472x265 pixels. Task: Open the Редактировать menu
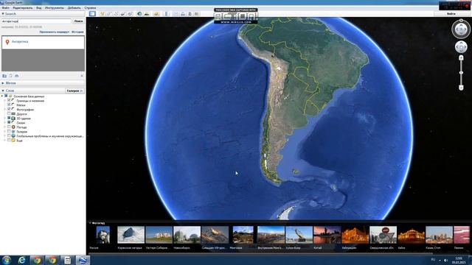(23, 8)
